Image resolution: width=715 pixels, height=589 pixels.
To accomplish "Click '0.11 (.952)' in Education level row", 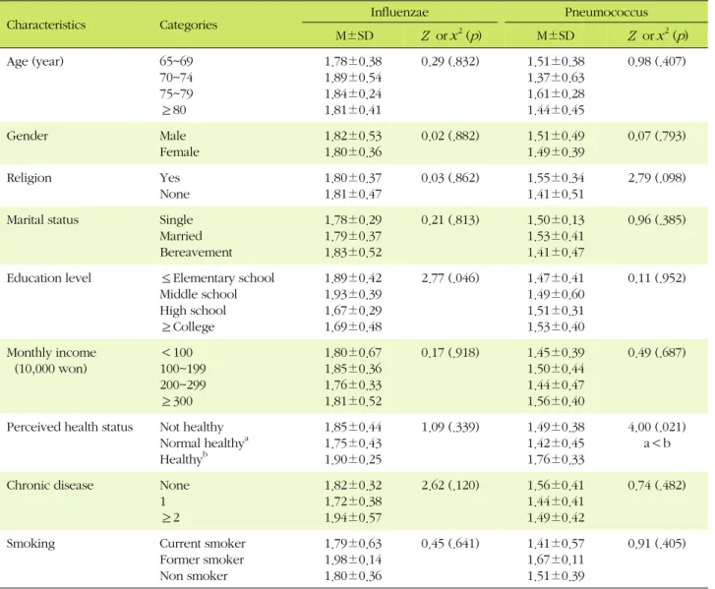I will click(x=657, y=278).
